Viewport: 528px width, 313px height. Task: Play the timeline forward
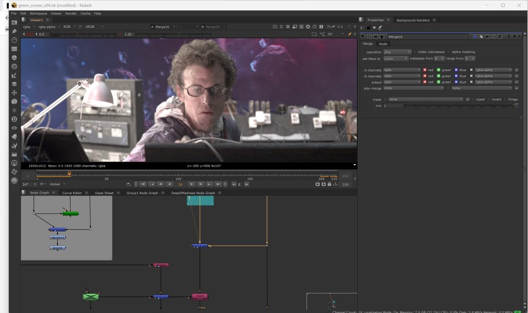click(x=192, y=184)
